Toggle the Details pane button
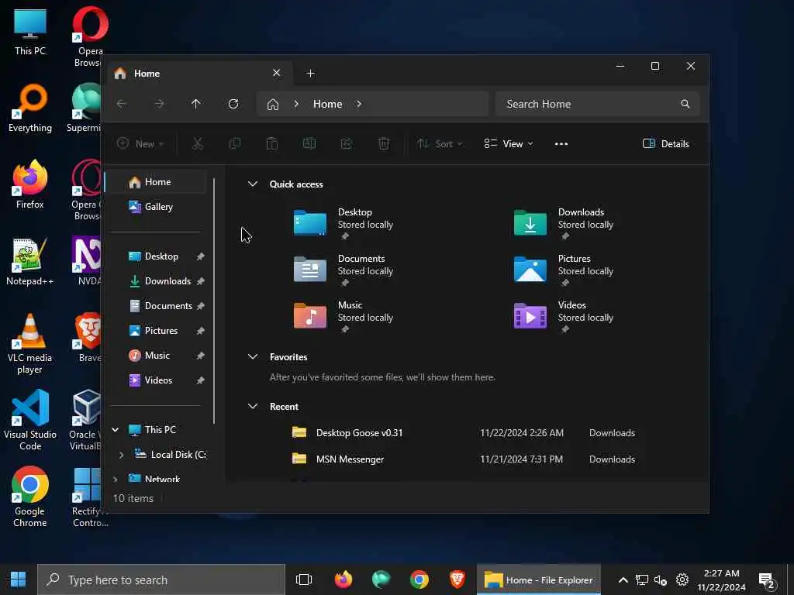 click(665, 143)
